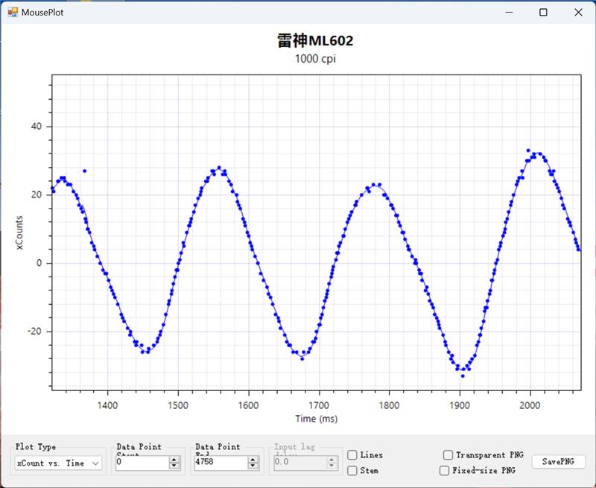Minimize the MousePlot window
Viewport: 596px width, 488px height.
point(510,12)
